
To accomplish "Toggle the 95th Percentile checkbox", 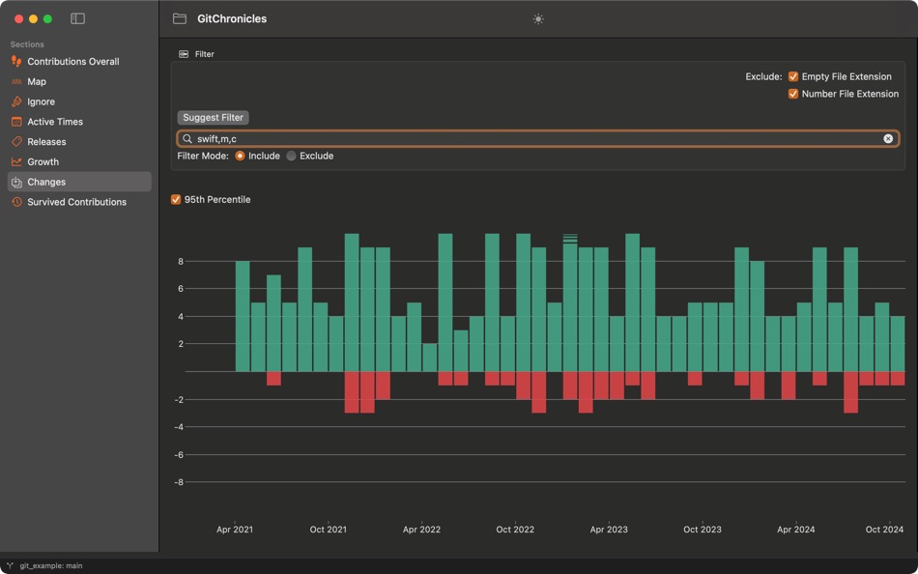I will point(176,200).
